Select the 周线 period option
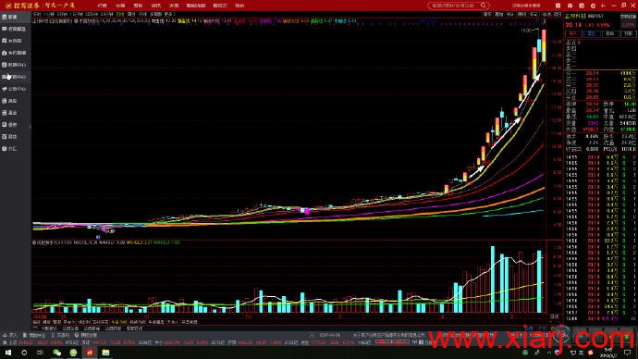 click(x=131, y=14)
